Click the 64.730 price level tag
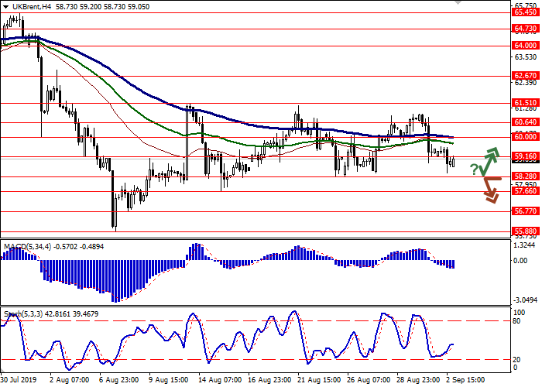Screen dimensions: 542x387 (x=525, y=29)
